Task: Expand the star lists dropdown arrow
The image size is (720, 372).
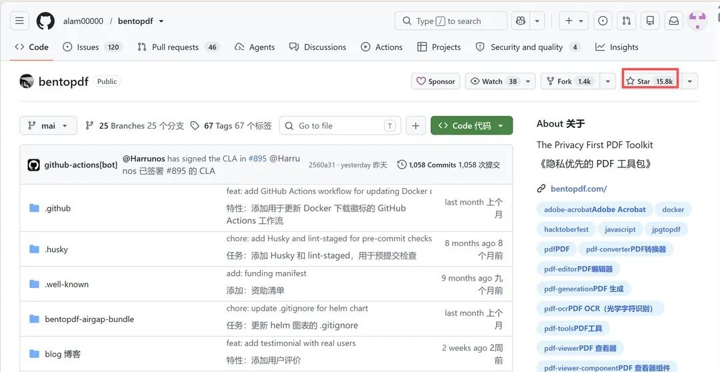Action: tap(689, 81)
